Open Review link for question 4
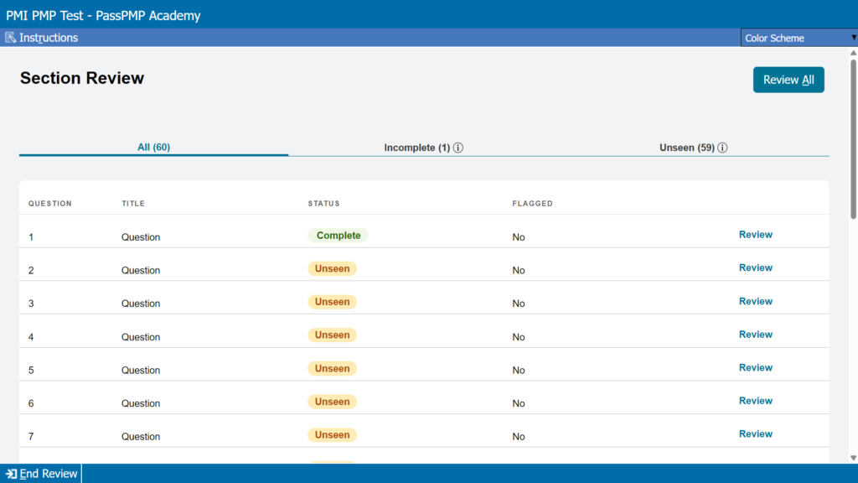The image size is (858, 483). tap(756, 335)
